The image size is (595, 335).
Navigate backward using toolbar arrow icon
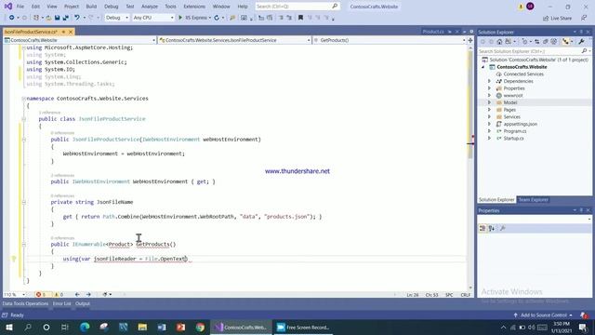click(x=12, y=18)
